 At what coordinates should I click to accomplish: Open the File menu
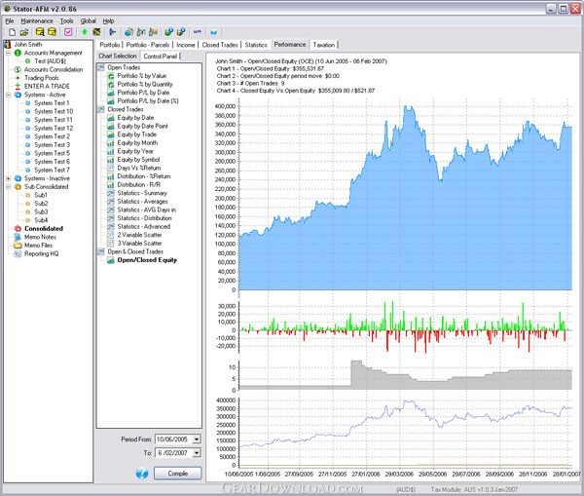[10, 20]
